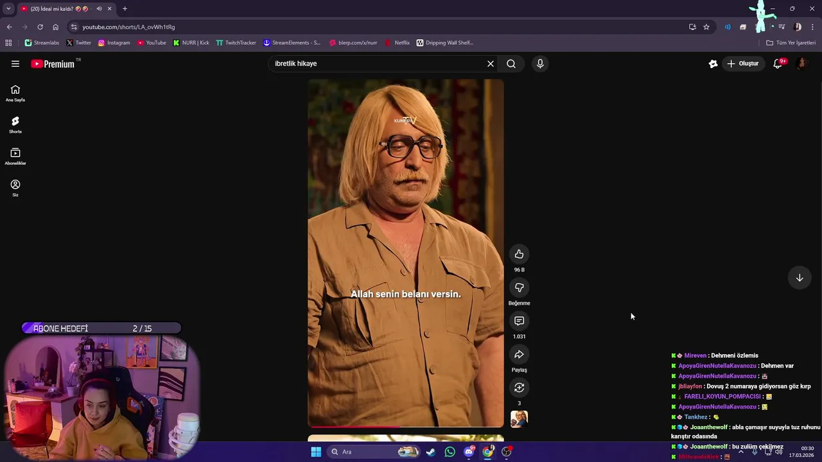Image resolution: width=822 pixels, height=462 pixels.
Task: Open Windows Start menu
Action: point(316,452)
